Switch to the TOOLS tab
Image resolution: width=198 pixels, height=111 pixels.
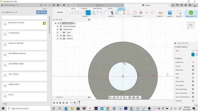[x=110, y=8]
